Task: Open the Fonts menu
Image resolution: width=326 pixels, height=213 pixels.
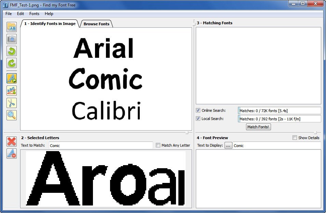Action: click(34, 14)
